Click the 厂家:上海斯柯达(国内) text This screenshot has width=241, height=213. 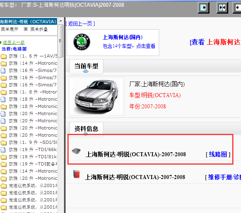click(x=157, y=84)
